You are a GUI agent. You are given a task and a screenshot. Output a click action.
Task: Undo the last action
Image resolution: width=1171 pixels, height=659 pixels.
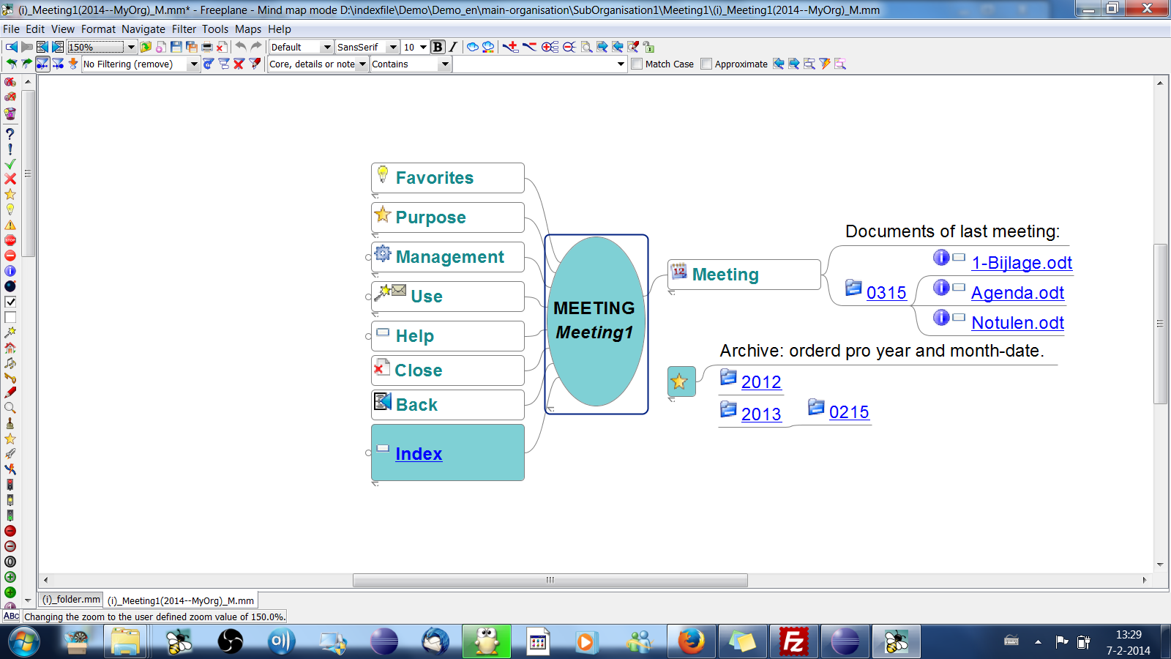tap(240, 46)
